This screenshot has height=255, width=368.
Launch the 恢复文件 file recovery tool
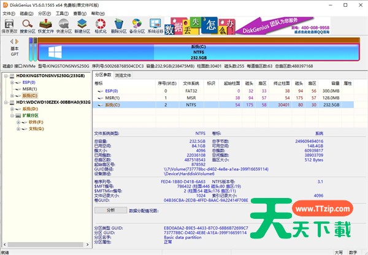pyautogui.click(x=46, y=26)
